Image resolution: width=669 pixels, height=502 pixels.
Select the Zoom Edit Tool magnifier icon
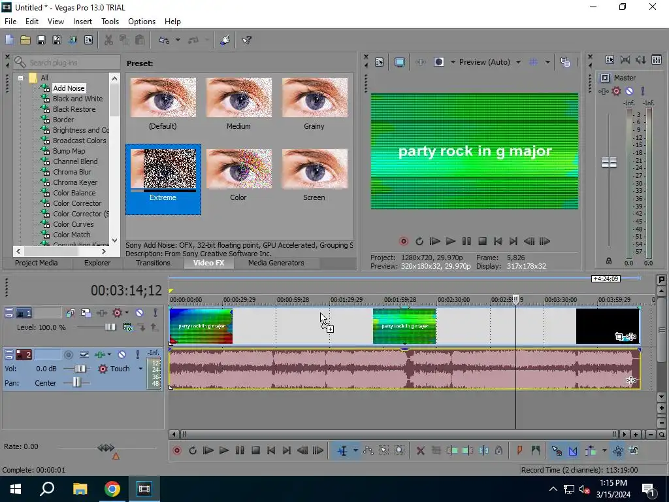pyautogui.click(x=399, y=450)
